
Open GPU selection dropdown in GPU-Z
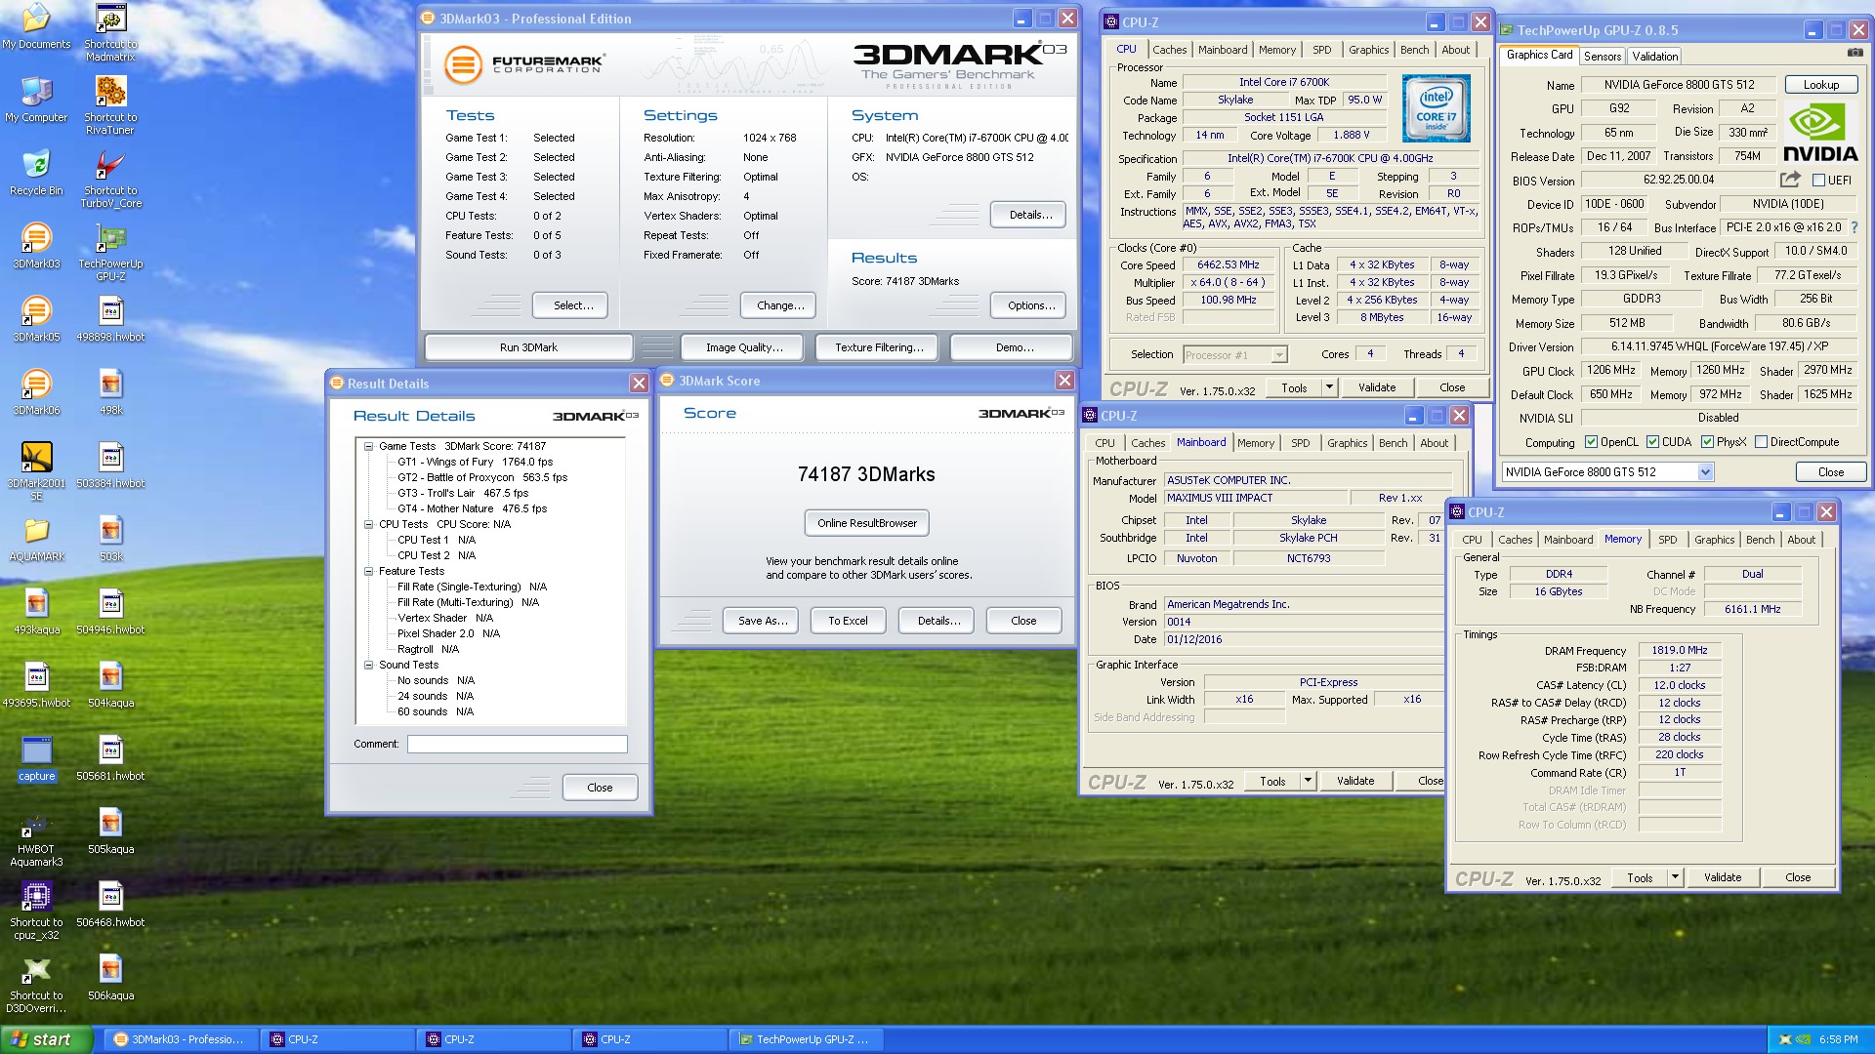(x=1705, y=472)
